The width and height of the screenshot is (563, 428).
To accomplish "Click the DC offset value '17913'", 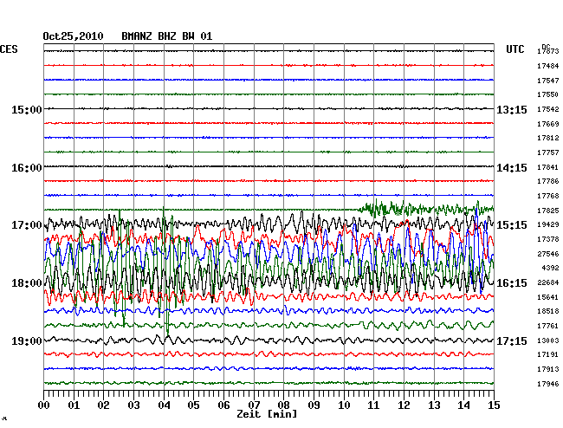I will tap(548, 369).
